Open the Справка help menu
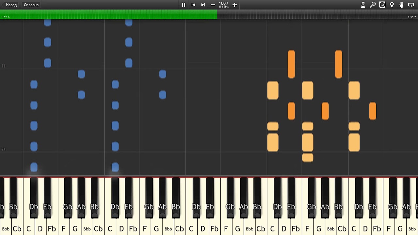Screen dimensions: 418x235 31,5
